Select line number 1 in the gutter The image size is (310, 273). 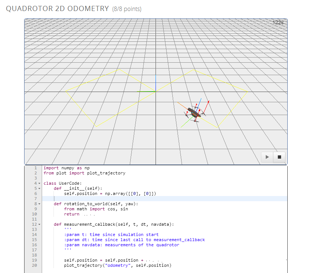[x=35, y=168]
